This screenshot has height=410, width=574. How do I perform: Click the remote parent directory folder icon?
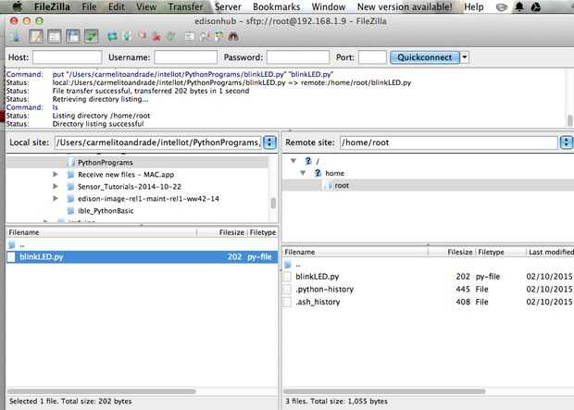(288, 265)
